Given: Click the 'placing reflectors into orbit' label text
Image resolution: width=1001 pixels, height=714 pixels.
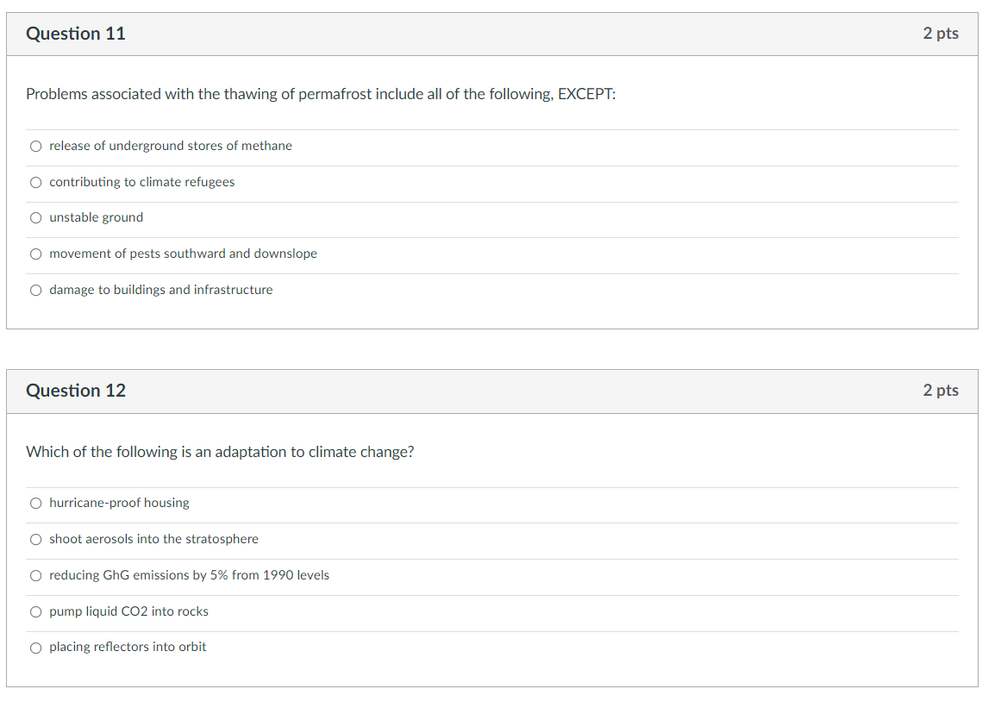Looking at the screenshot, I should [x=128, y=647].
